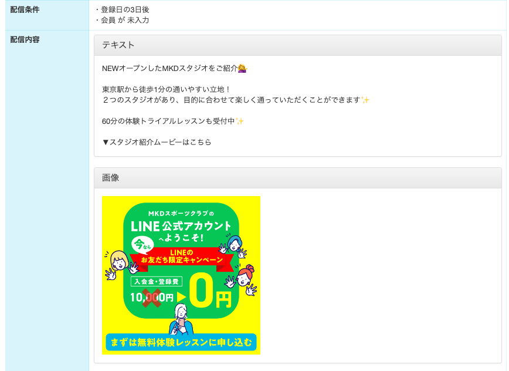Click the LINE campaign banner image
Viewport: 509px width, 371px height.
(x=181, y=275)
